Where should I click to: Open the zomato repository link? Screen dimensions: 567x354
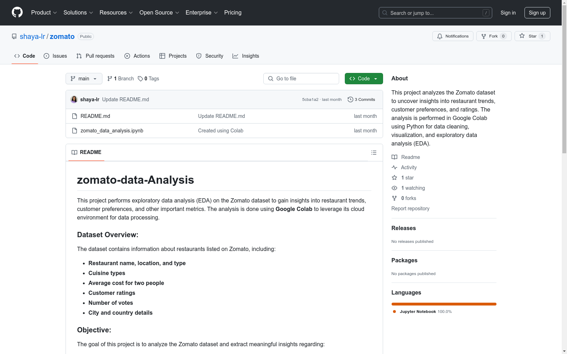(x=62, y=36)
